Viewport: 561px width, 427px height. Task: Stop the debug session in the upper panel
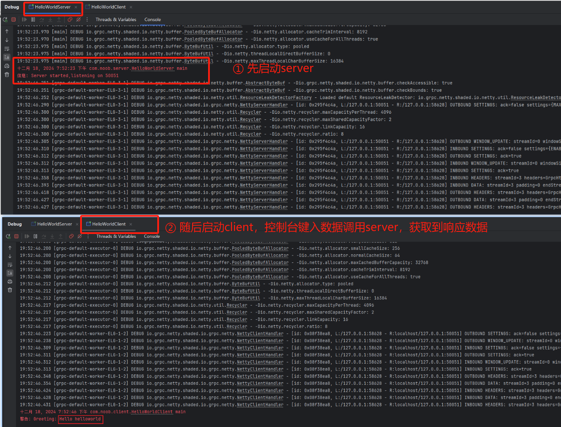pyautogui.click(x=13, y=19)
